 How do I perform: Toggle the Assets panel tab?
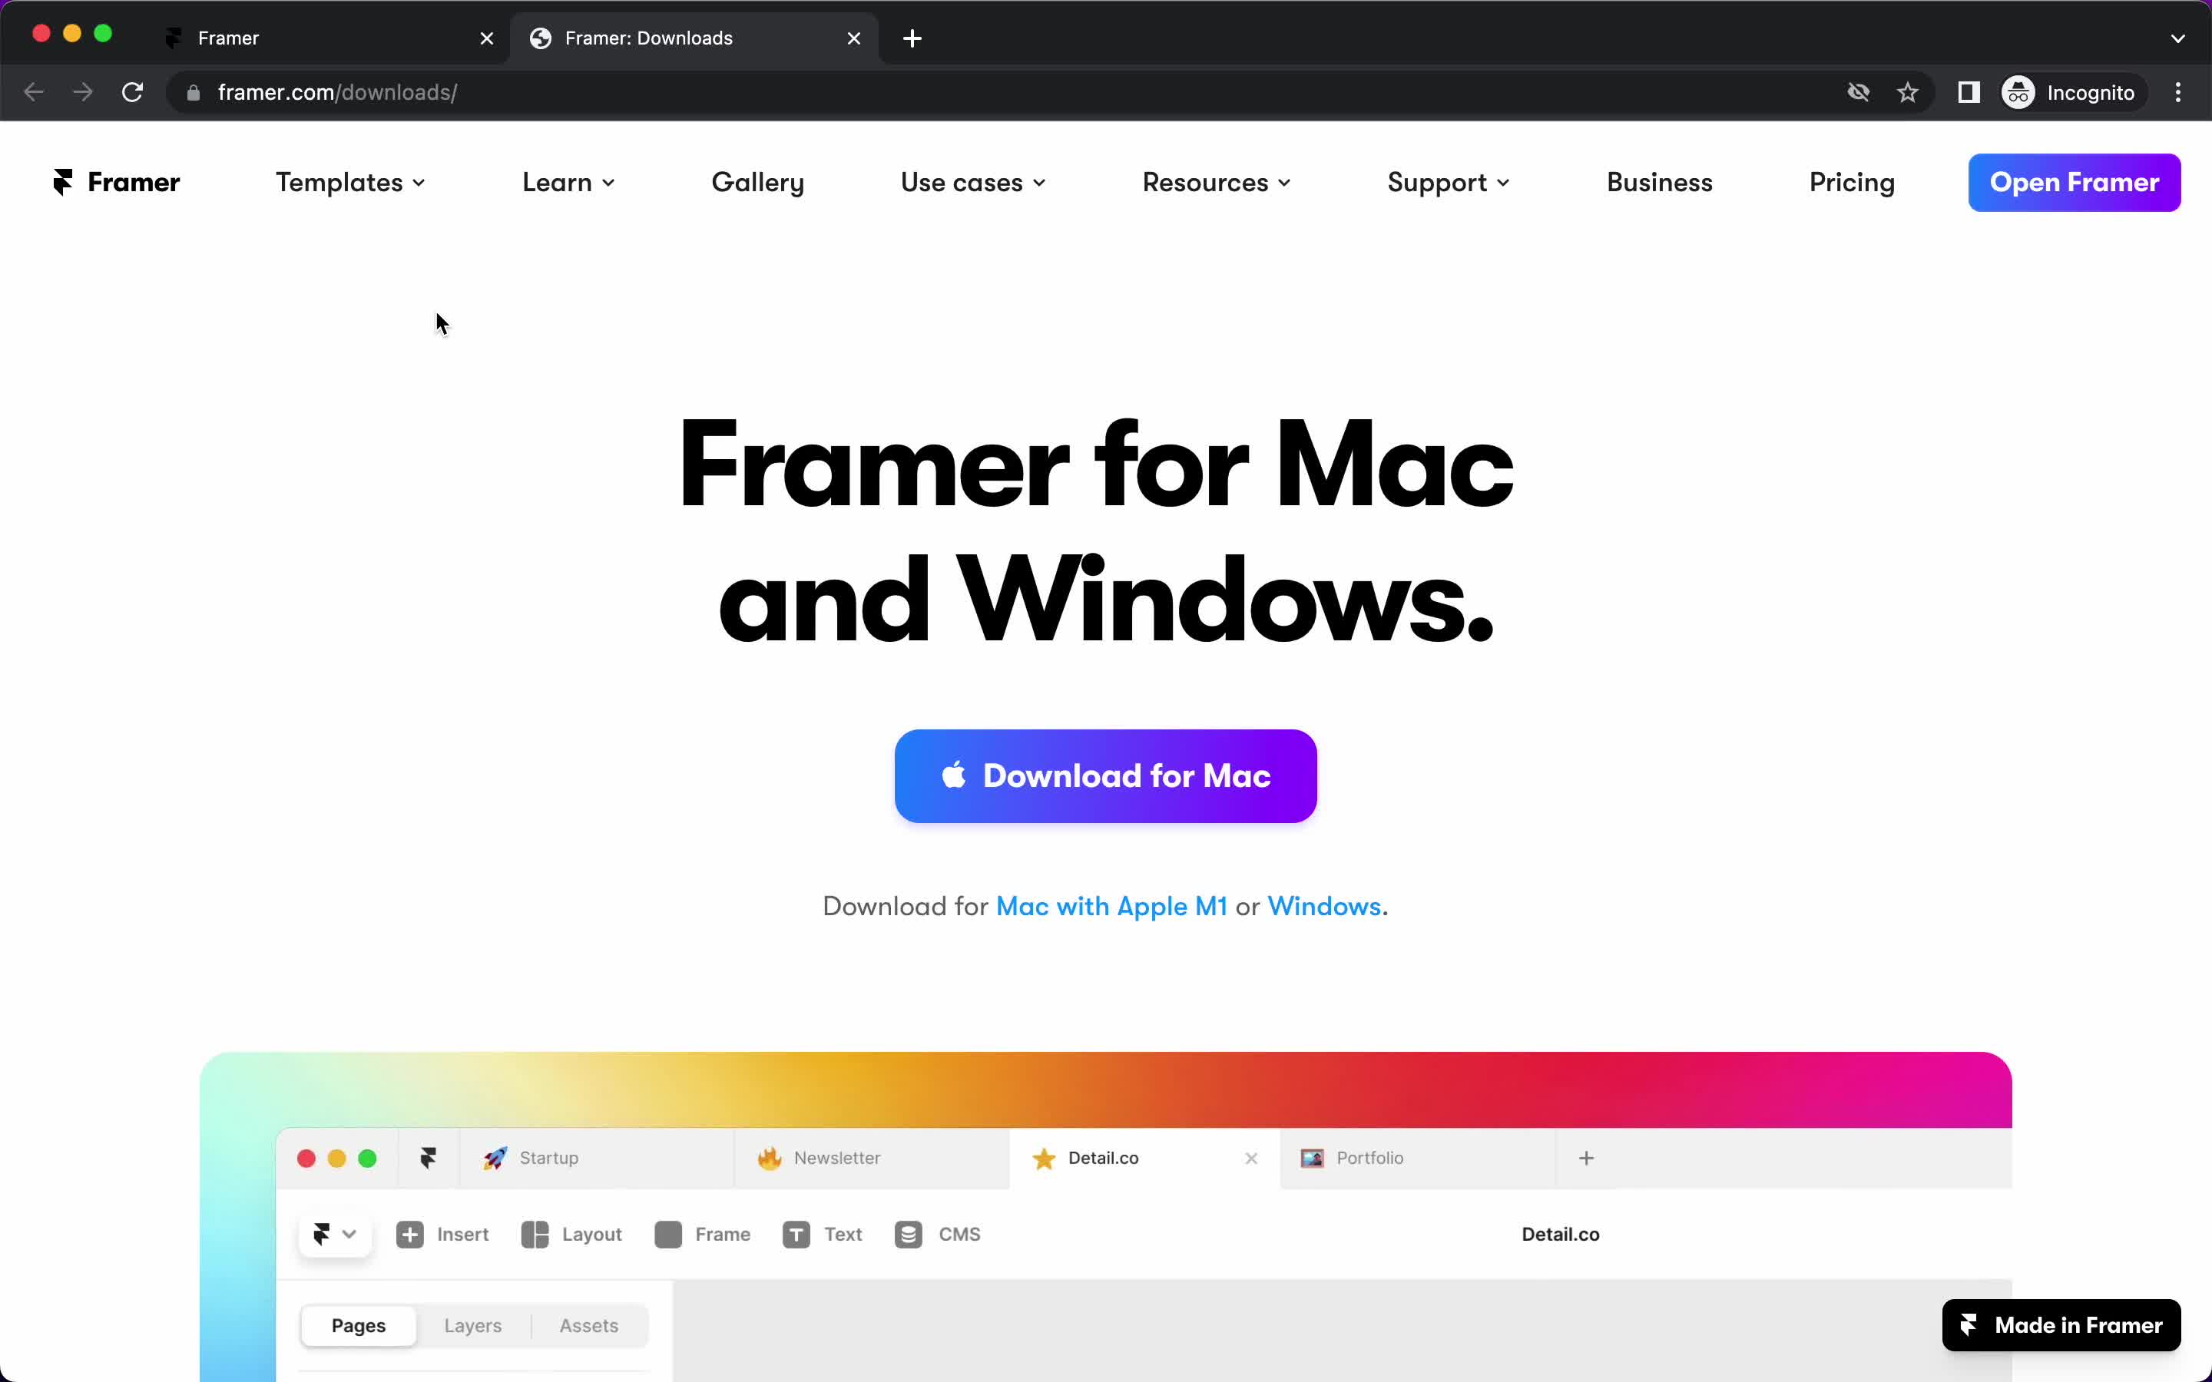tap(589, 1324)
